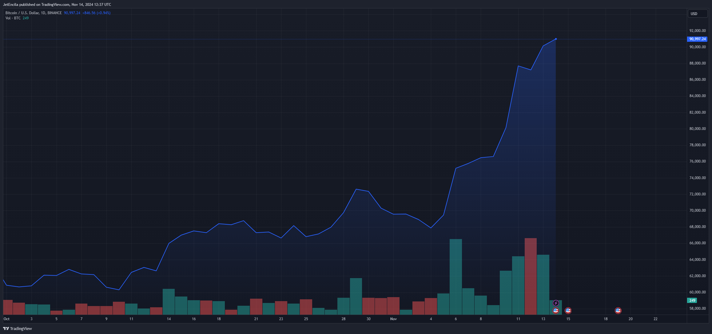Open the USD currency selector
Screen dimensions: 712x334
pyautogui.click(x=698, y=14)
